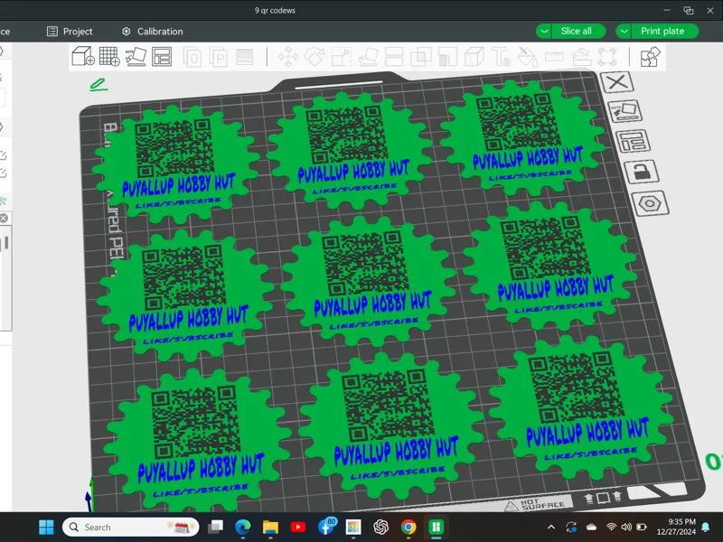Open the 9:35 PM clock and date
The image size is (723, 542).
[676, 527]
